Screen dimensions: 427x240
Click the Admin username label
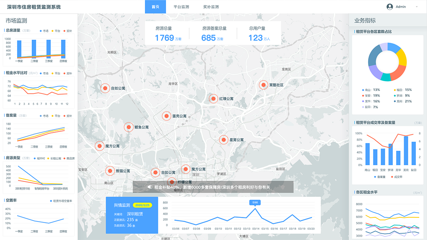coord(401,7)
